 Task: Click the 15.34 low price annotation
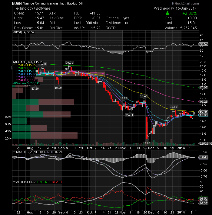coord(130,115)
